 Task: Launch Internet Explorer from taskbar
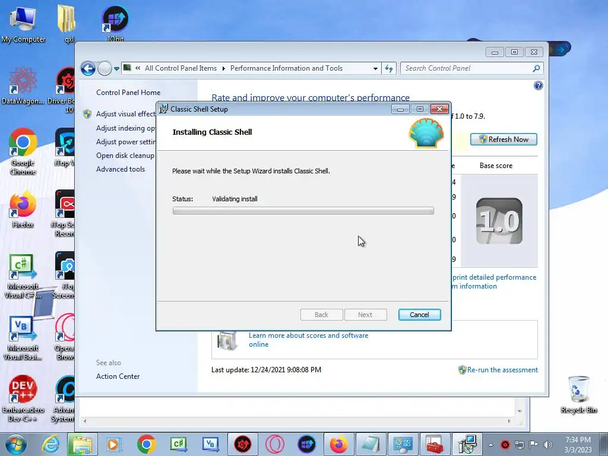pyautogui.click(x=51, y=444)
